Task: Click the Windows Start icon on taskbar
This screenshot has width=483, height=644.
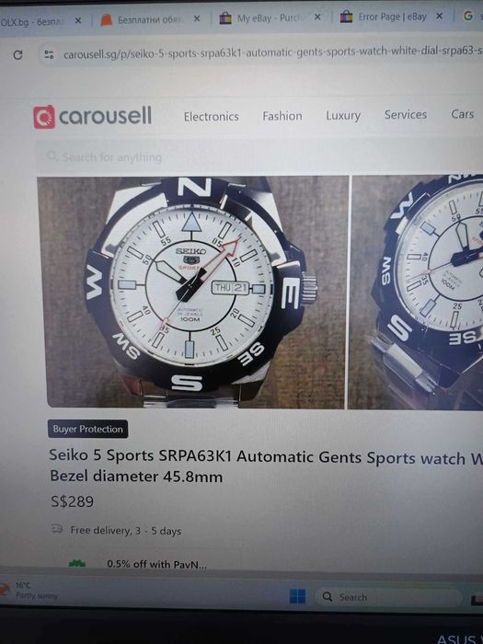Action: pyautogui.click(x=297, y=596)
